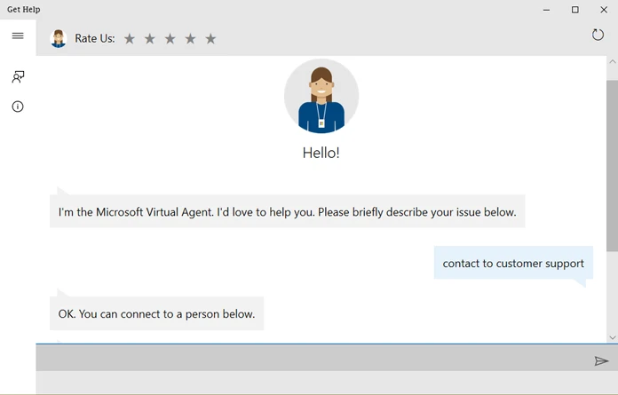Click the small agent avatar beside Rate Us
Viewport: 618px width, 395px height.
tap(59, 38)
